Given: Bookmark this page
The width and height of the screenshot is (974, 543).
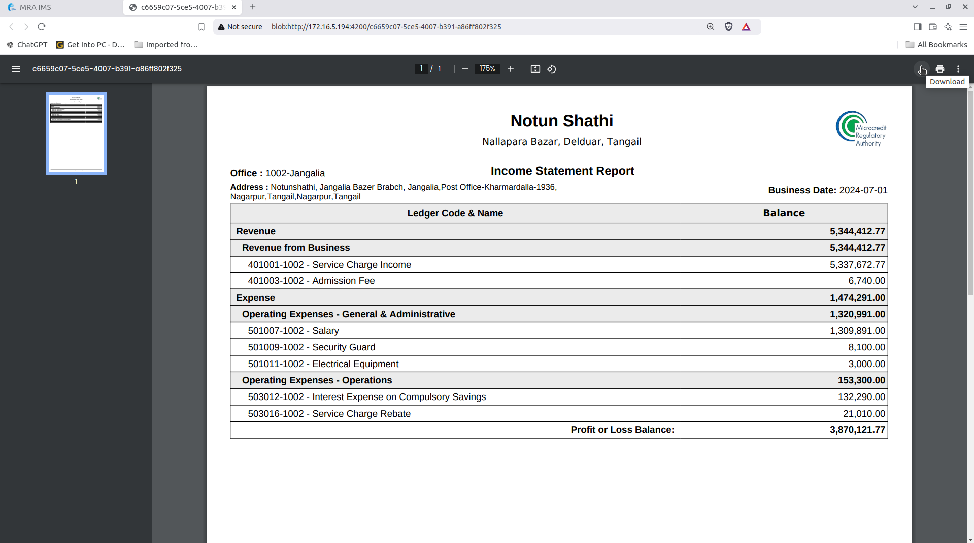Looking at the screenshot, I should [x=201, y=27].
